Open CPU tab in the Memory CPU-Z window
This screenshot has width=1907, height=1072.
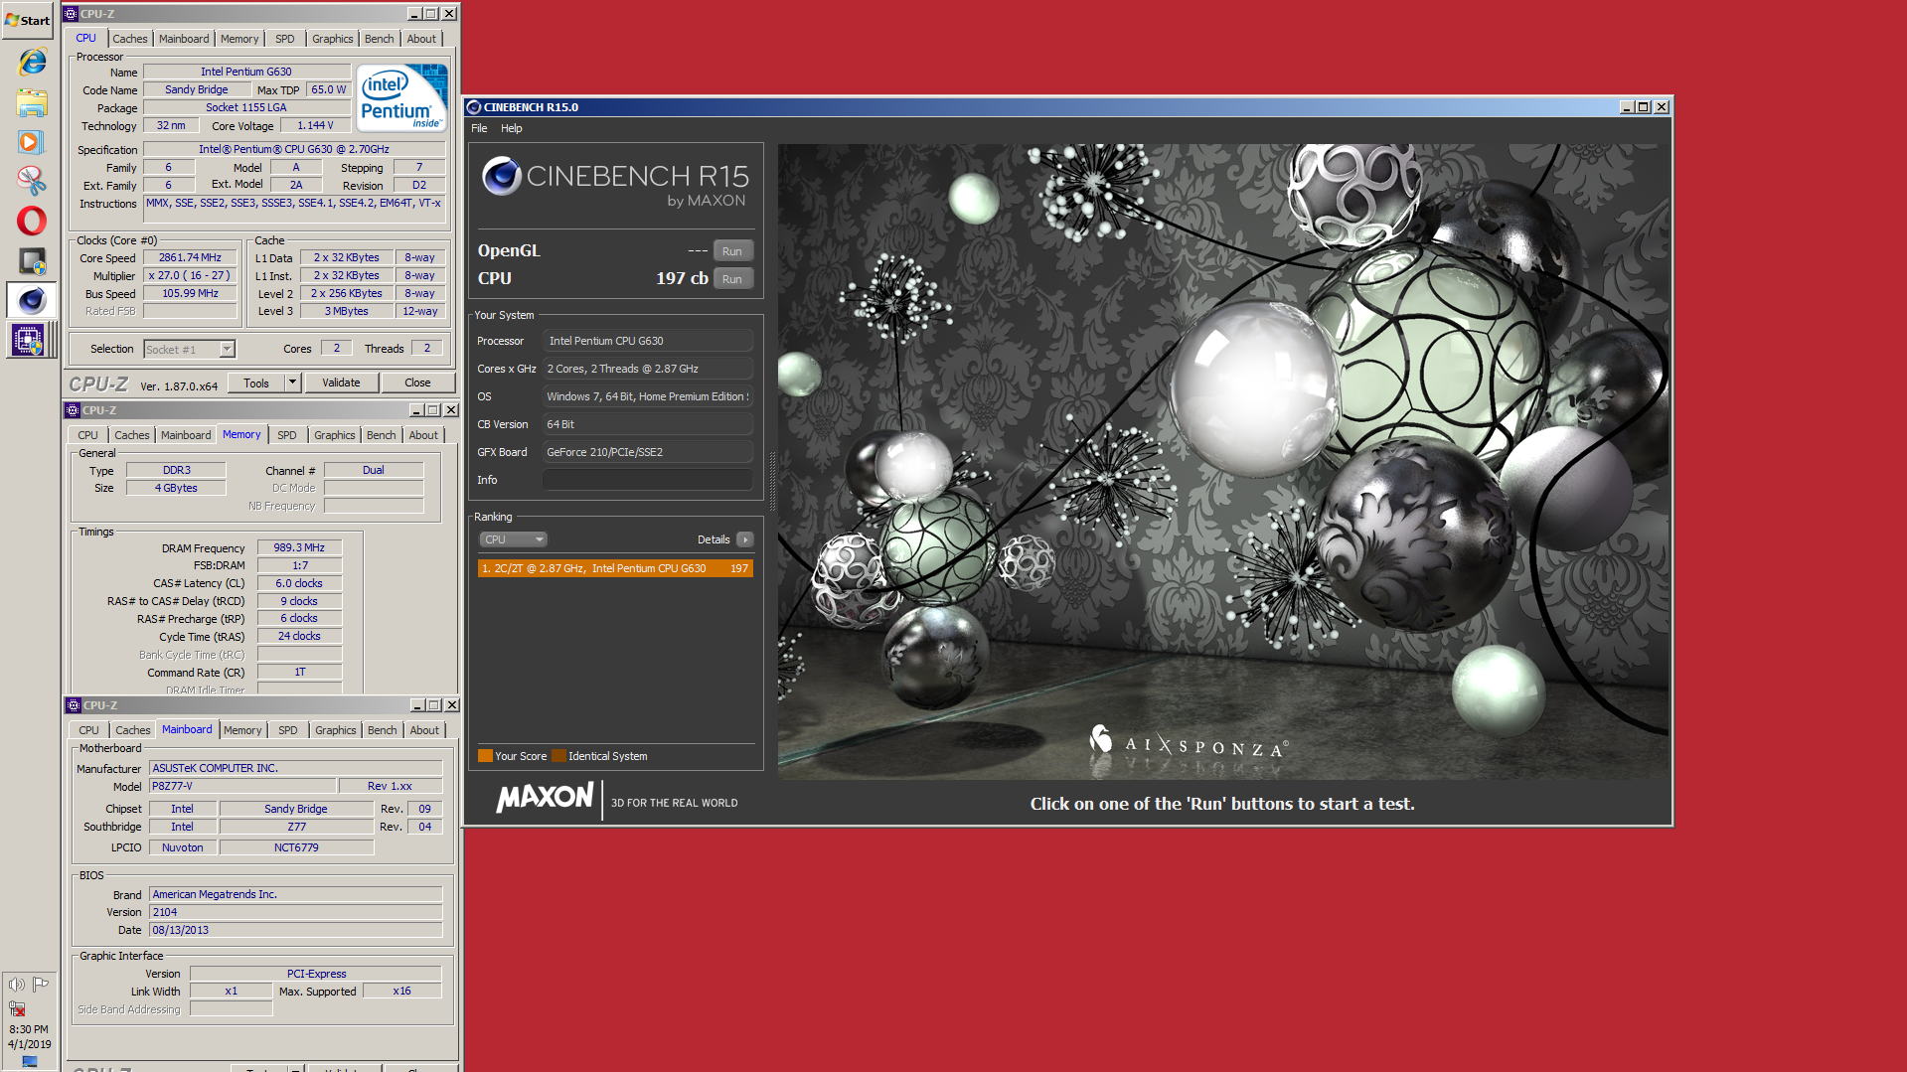click(87, 435)
